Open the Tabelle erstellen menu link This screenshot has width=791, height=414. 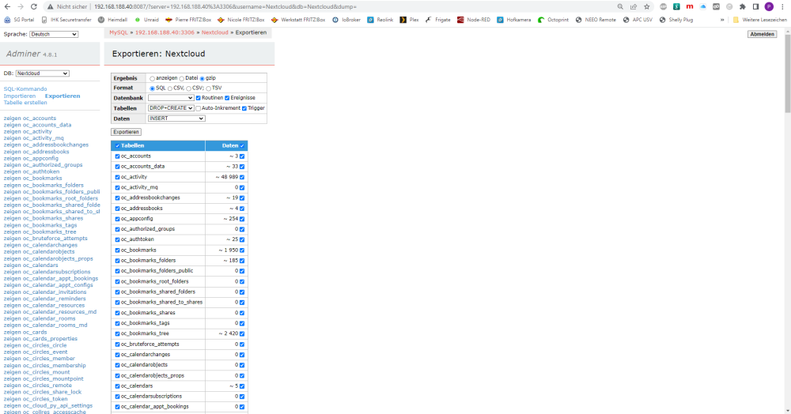coord(25,103)
